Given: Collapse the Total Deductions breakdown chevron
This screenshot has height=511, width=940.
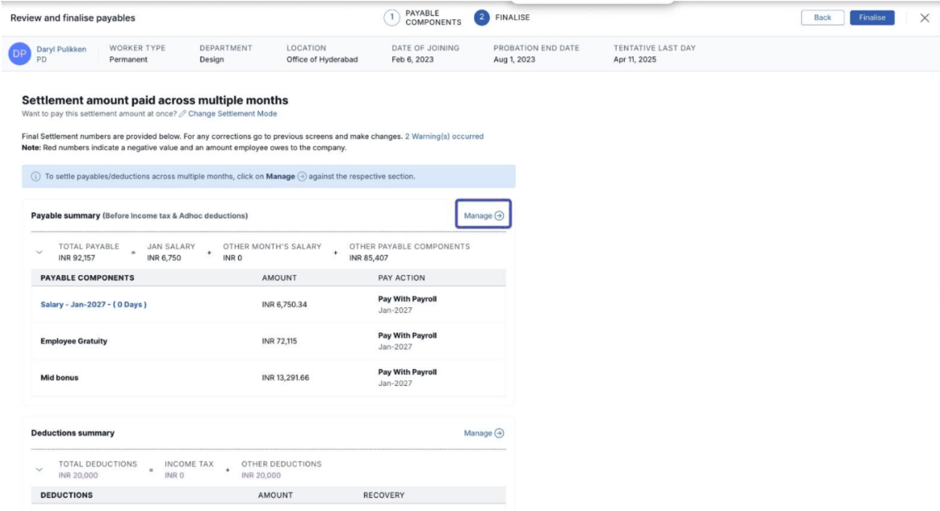Looking at the screenshot, I should (40, 469).
